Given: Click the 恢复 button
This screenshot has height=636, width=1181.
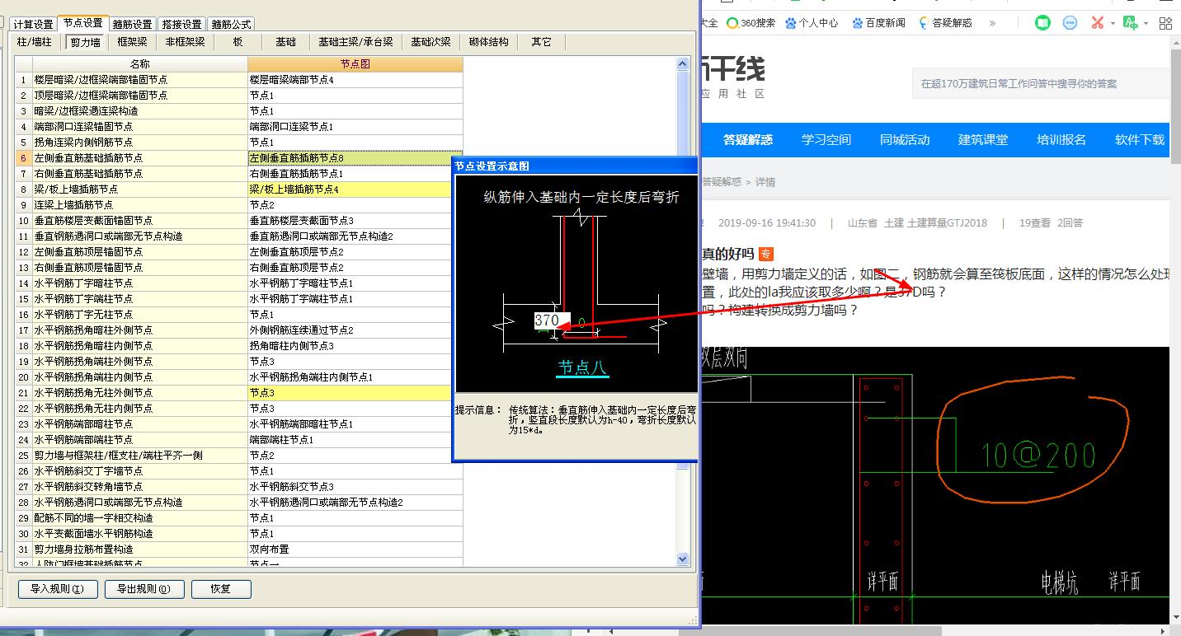Looking at the screenshot, I should pos(221,589).
